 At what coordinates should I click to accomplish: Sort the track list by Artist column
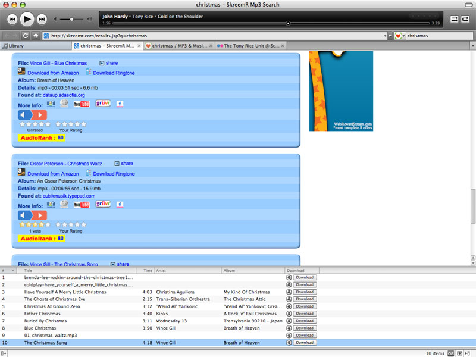[188, 271]
